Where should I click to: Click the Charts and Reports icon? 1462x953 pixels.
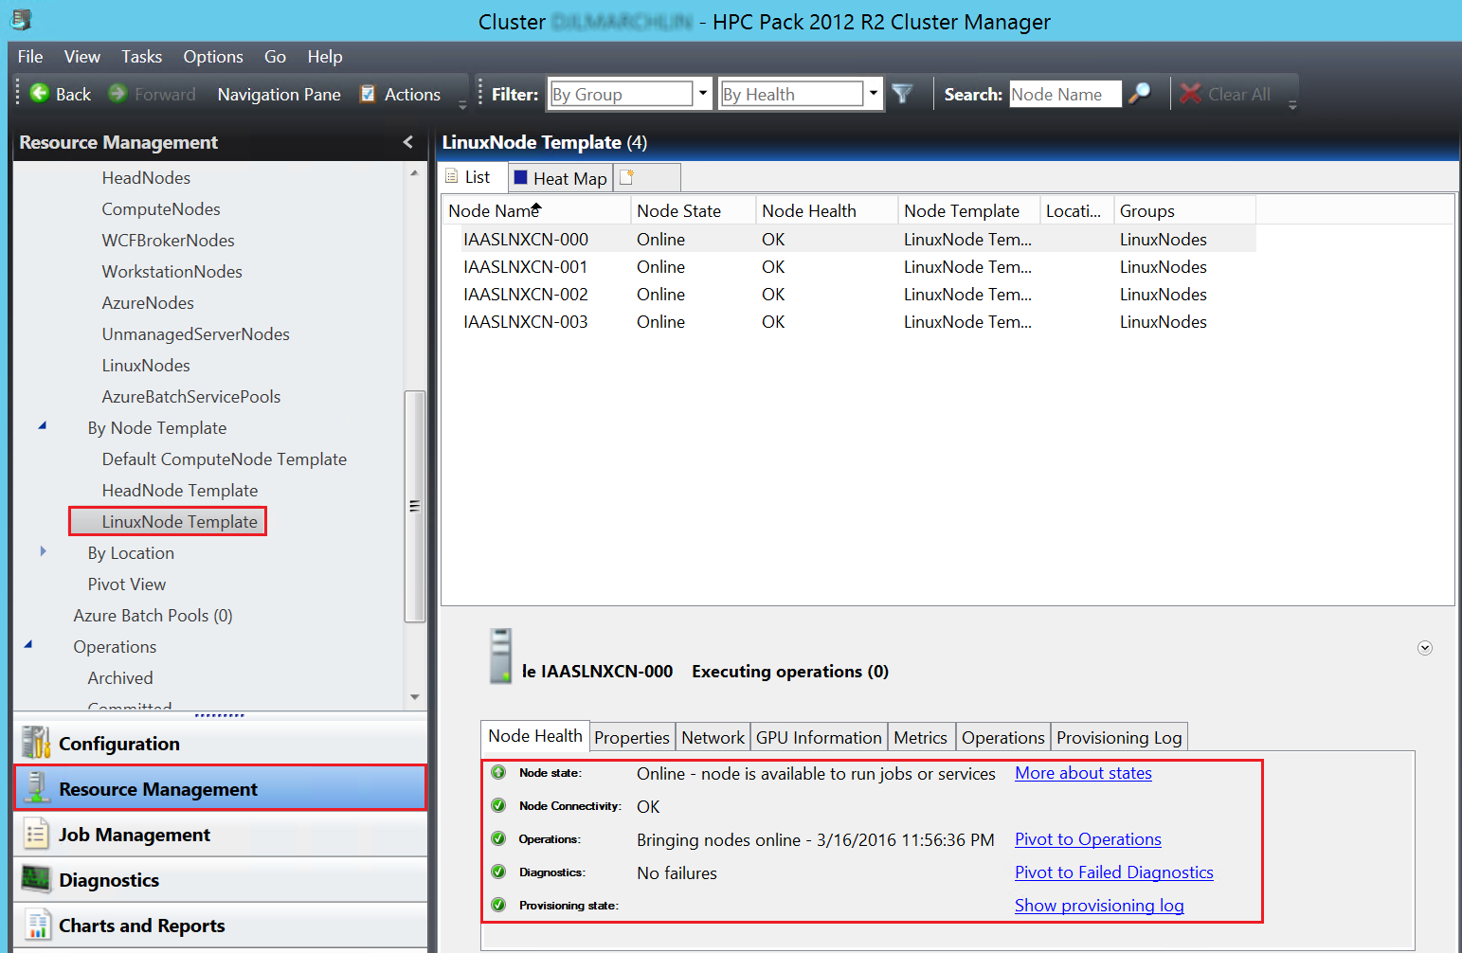tap(36, 925)
